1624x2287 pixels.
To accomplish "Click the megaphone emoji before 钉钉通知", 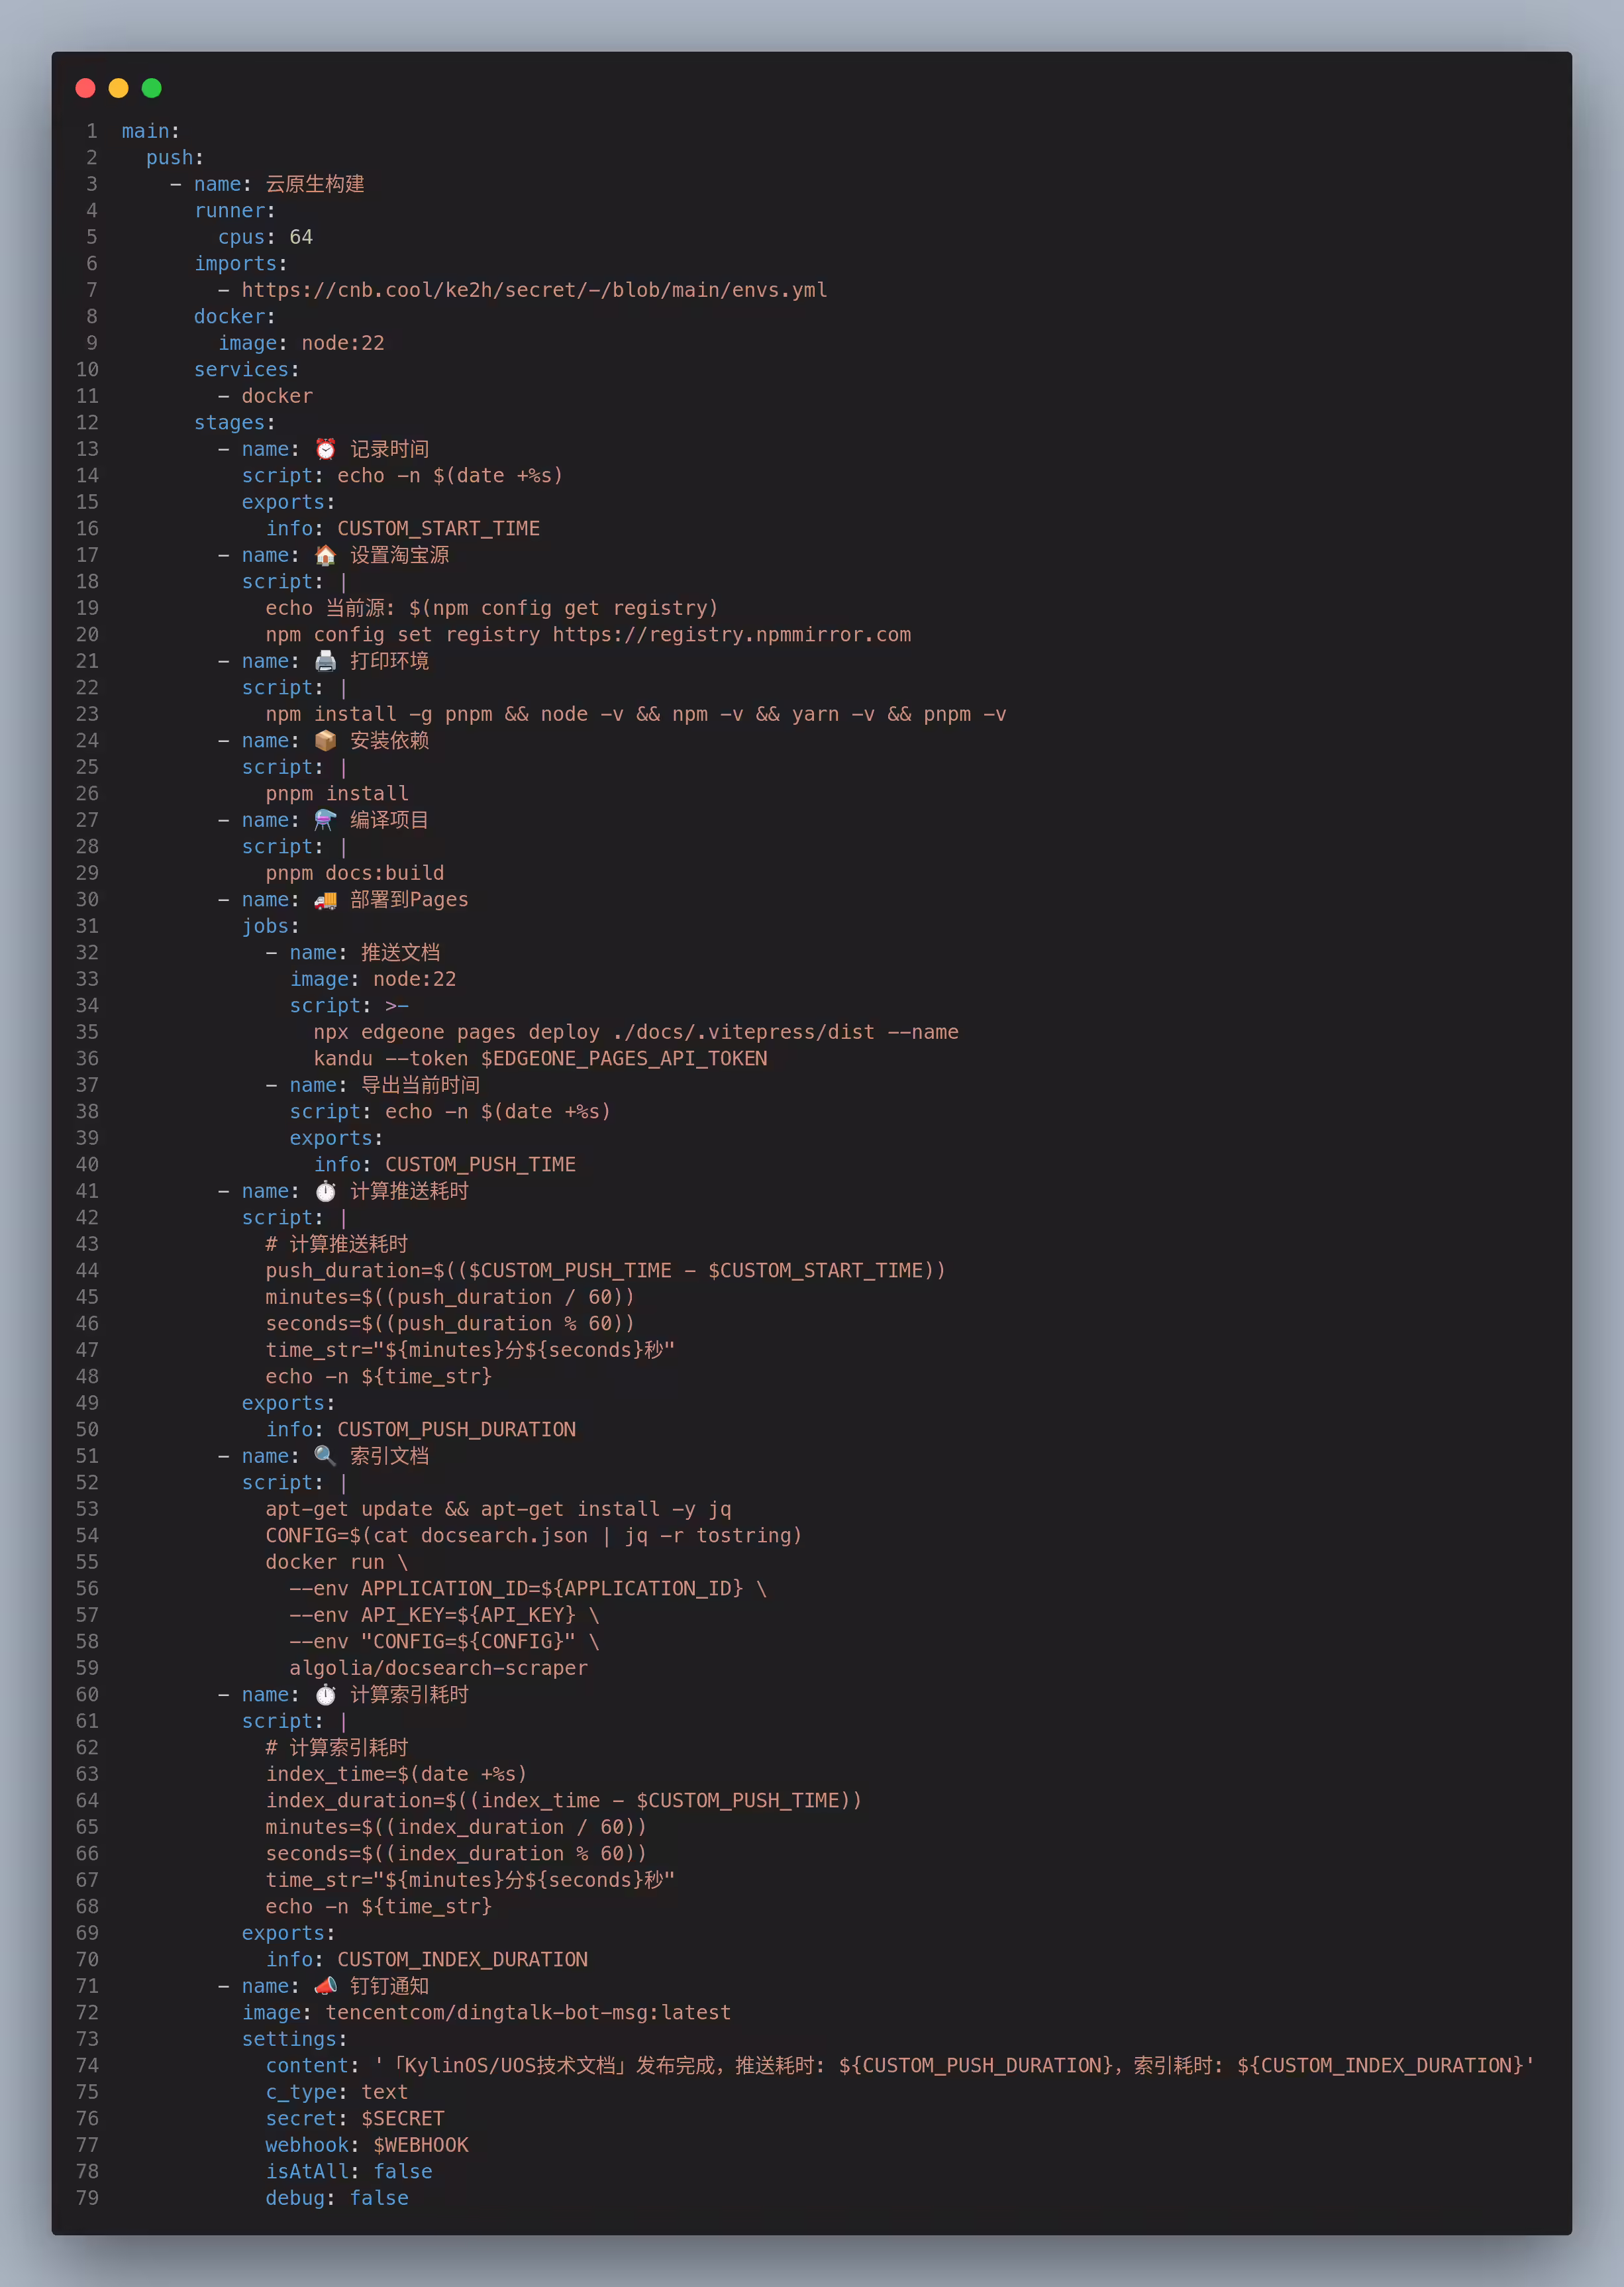I will pos(325,1986).
